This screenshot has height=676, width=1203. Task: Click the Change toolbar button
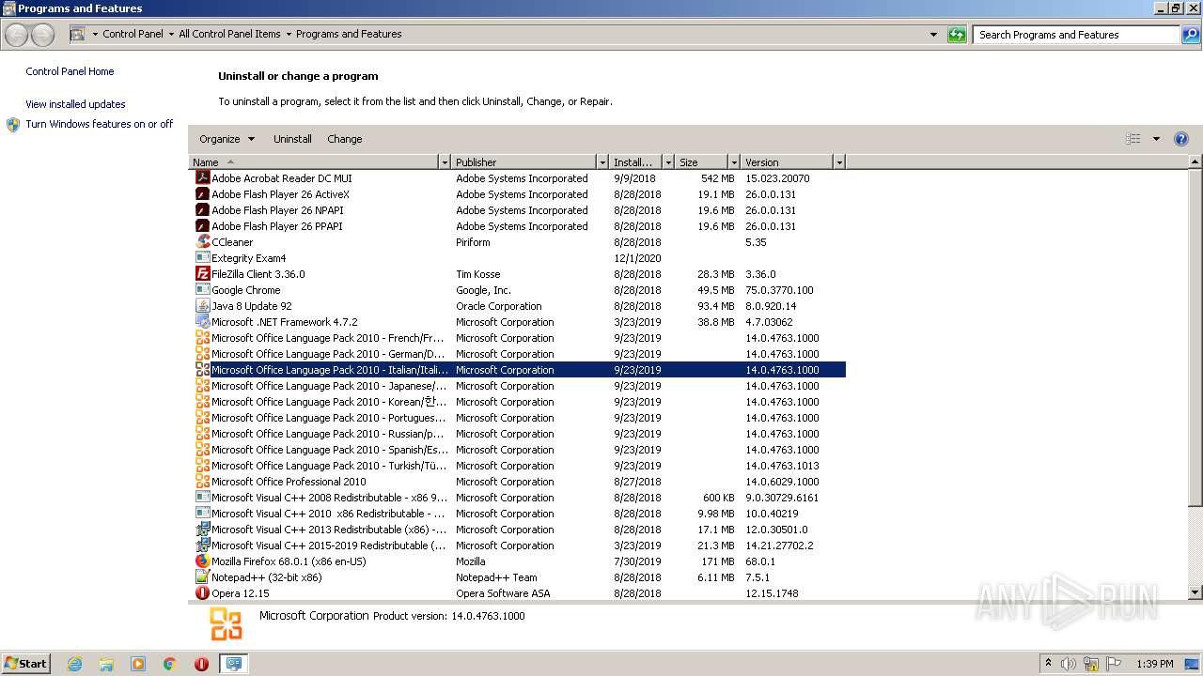tap(344, 139)
